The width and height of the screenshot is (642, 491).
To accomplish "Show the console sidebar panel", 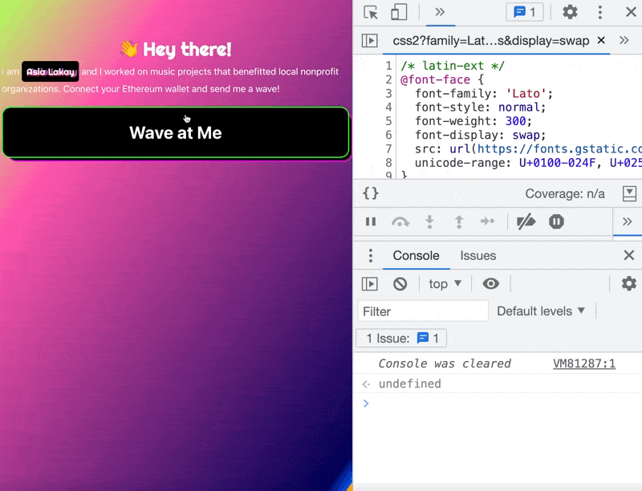I will [369, 283].
